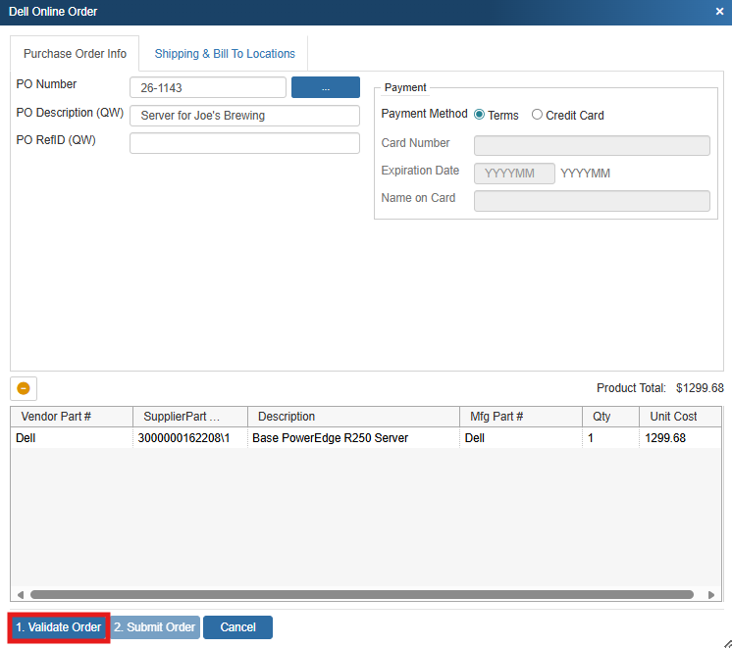
Task: Switch to Shipping & Bill To Locations tab
Action: 225,54
